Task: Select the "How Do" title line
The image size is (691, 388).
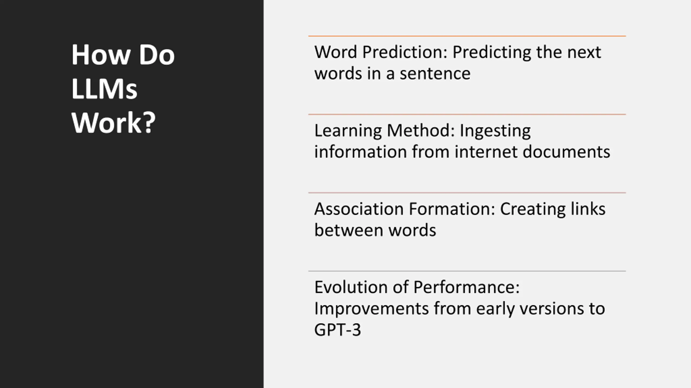Action: point(123,55)
